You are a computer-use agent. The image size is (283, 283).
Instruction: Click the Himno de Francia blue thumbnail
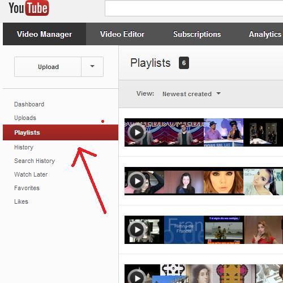coord(184,230)
